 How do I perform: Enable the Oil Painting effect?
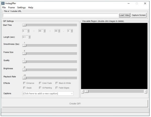[x=40, y=88]
